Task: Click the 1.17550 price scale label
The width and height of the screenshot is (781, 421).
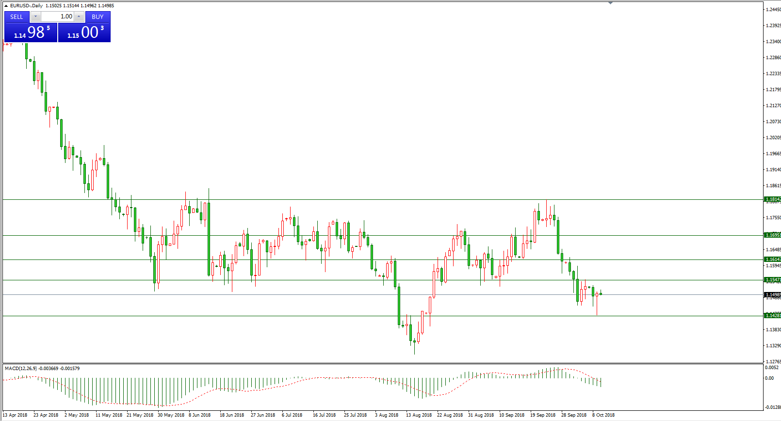Action: tap(773, 218)
